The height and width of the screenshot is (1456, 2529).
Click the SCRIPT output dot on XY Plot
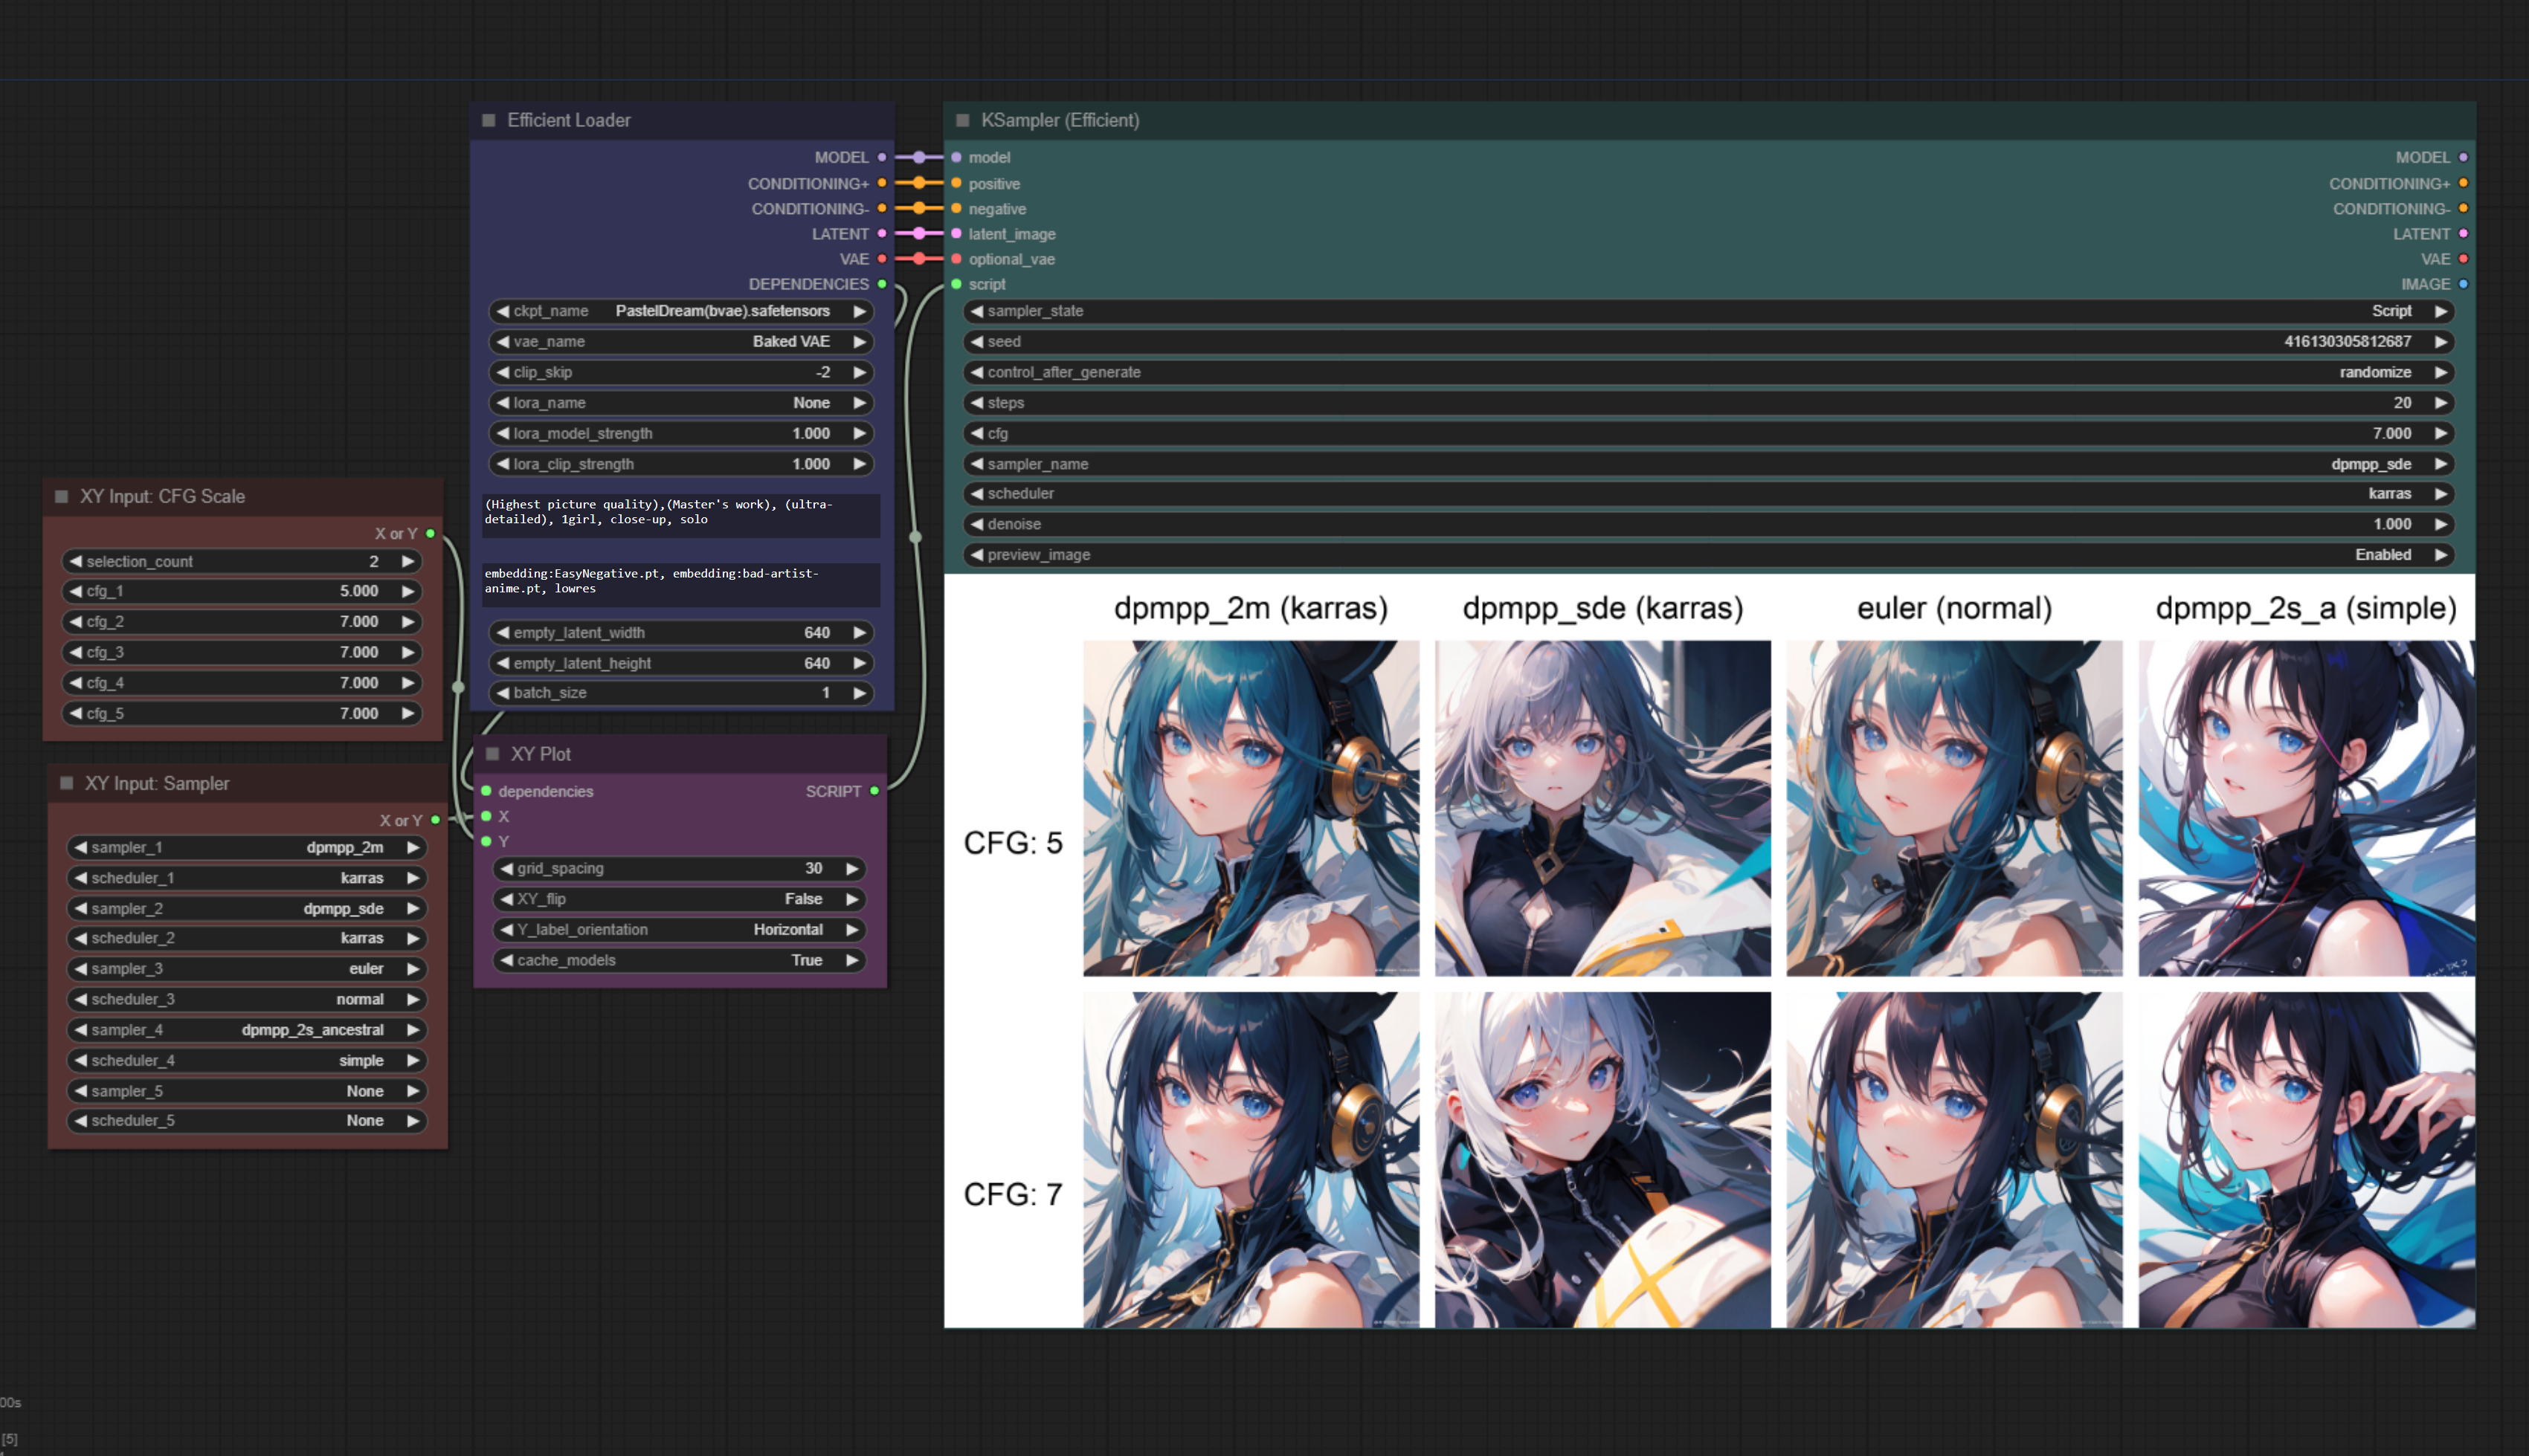pos(874,791)
